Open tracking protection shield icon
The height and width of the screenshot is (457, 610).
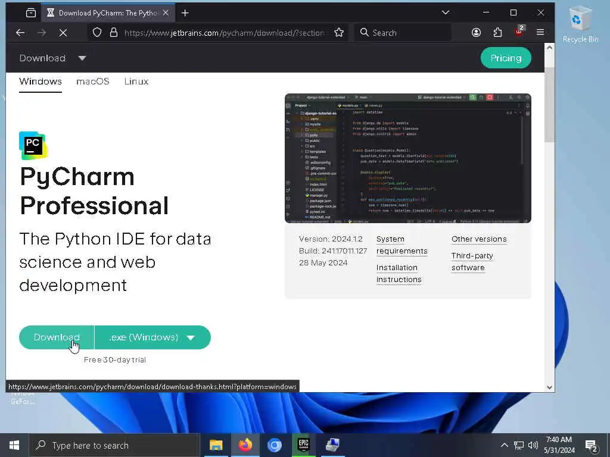(x=97, y=33)
